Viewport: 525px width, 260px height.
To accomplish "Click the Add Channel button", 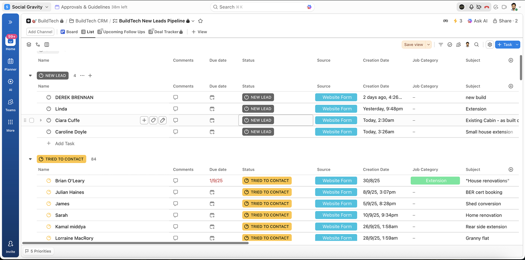I will [x=40, y=32].
